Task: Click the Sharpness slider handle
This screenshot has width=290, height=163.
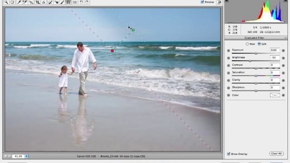Action: coord(256,91)
